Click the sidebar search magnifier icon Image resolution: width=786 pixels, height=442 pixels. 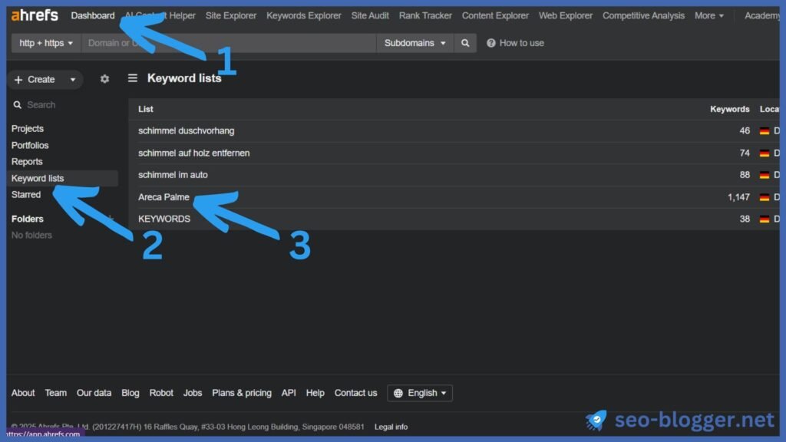pyautogui.click(x=17, y=104)
